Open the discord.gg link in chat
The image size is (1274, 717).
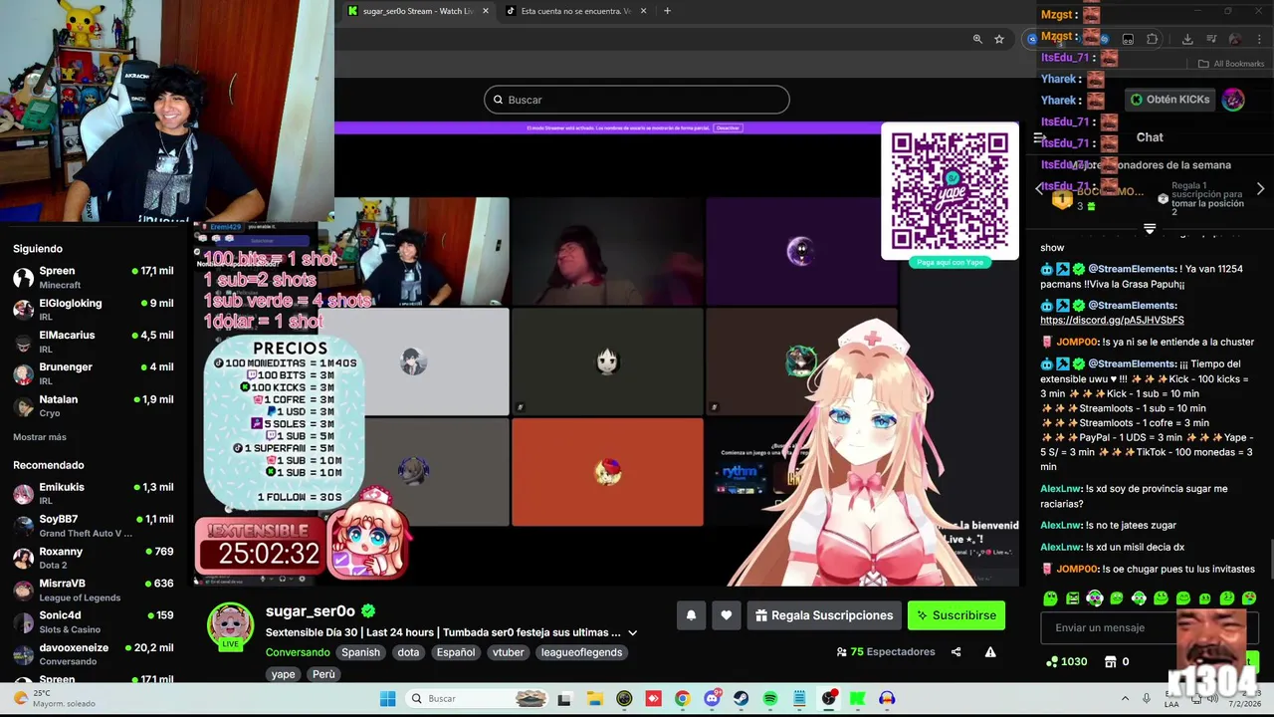(x=1112, y=321)
